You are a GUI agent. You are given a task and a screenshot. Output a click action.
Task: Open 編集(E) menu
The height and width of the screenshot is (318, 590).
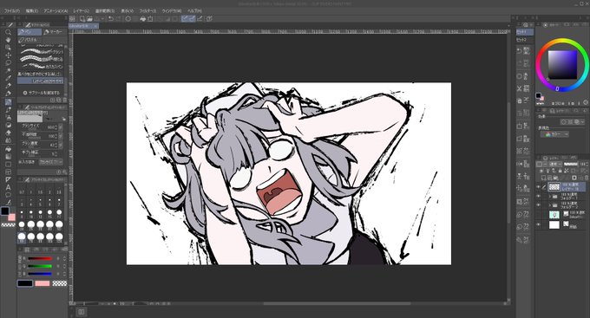click(32, 11)
